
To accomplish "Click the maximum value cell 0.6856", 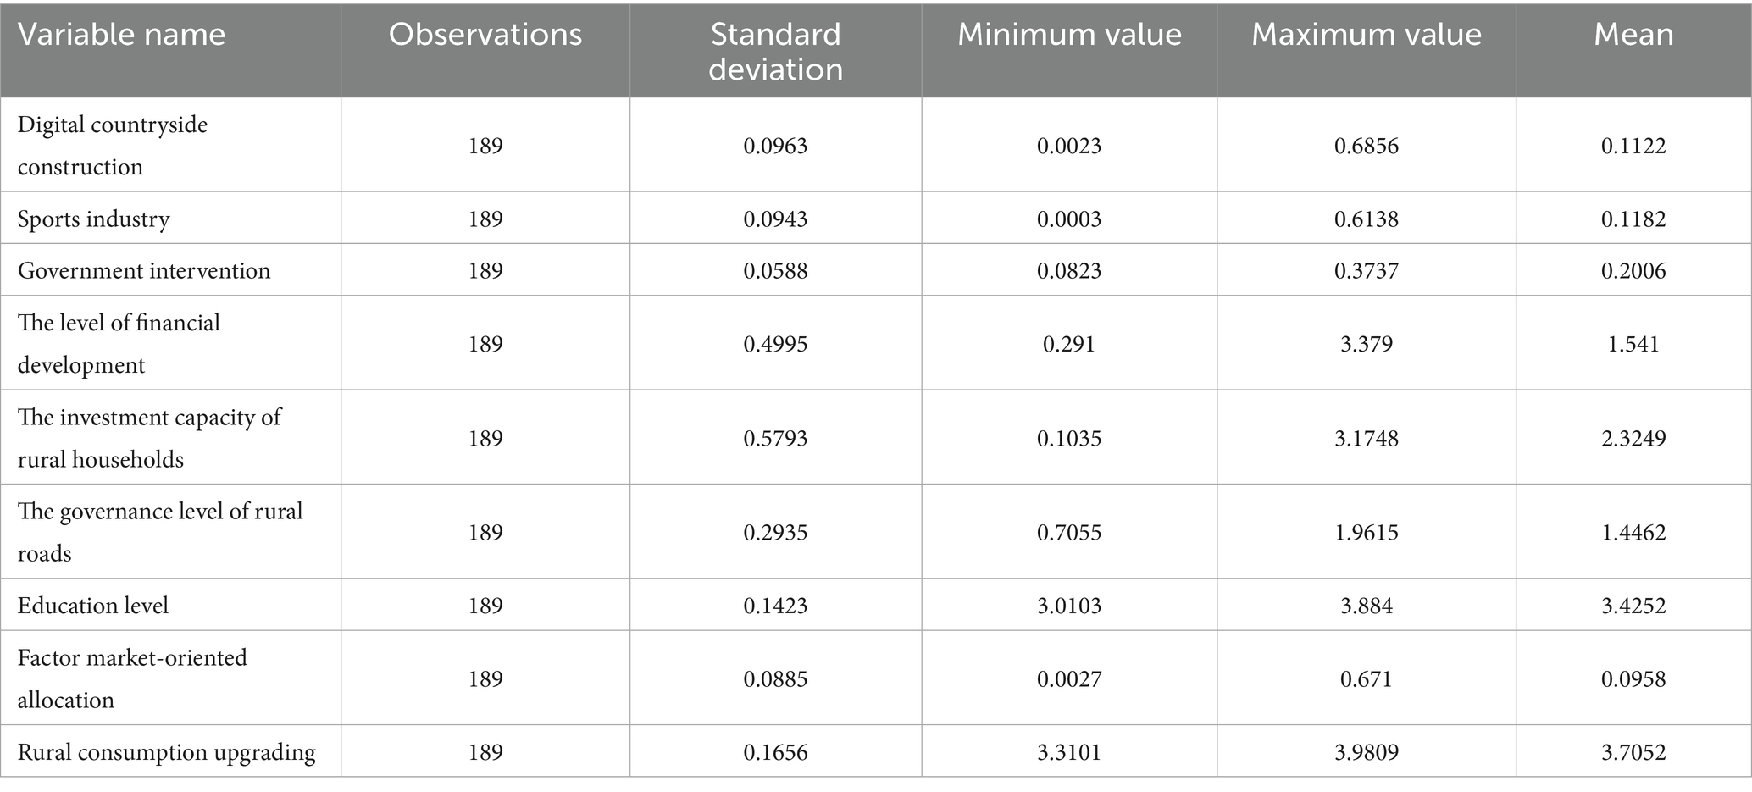I will point(1367,146).
